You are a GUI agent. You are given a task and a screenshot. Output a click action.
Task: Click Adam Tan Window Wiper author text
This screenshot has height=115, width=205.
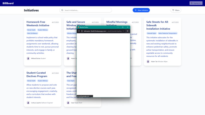coord(159,61)
